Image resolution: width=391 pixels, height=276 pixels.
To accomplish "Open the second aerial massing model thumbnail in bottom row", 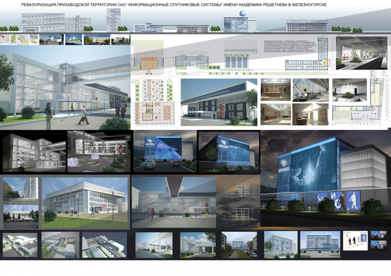I will [x=61, y=245].
